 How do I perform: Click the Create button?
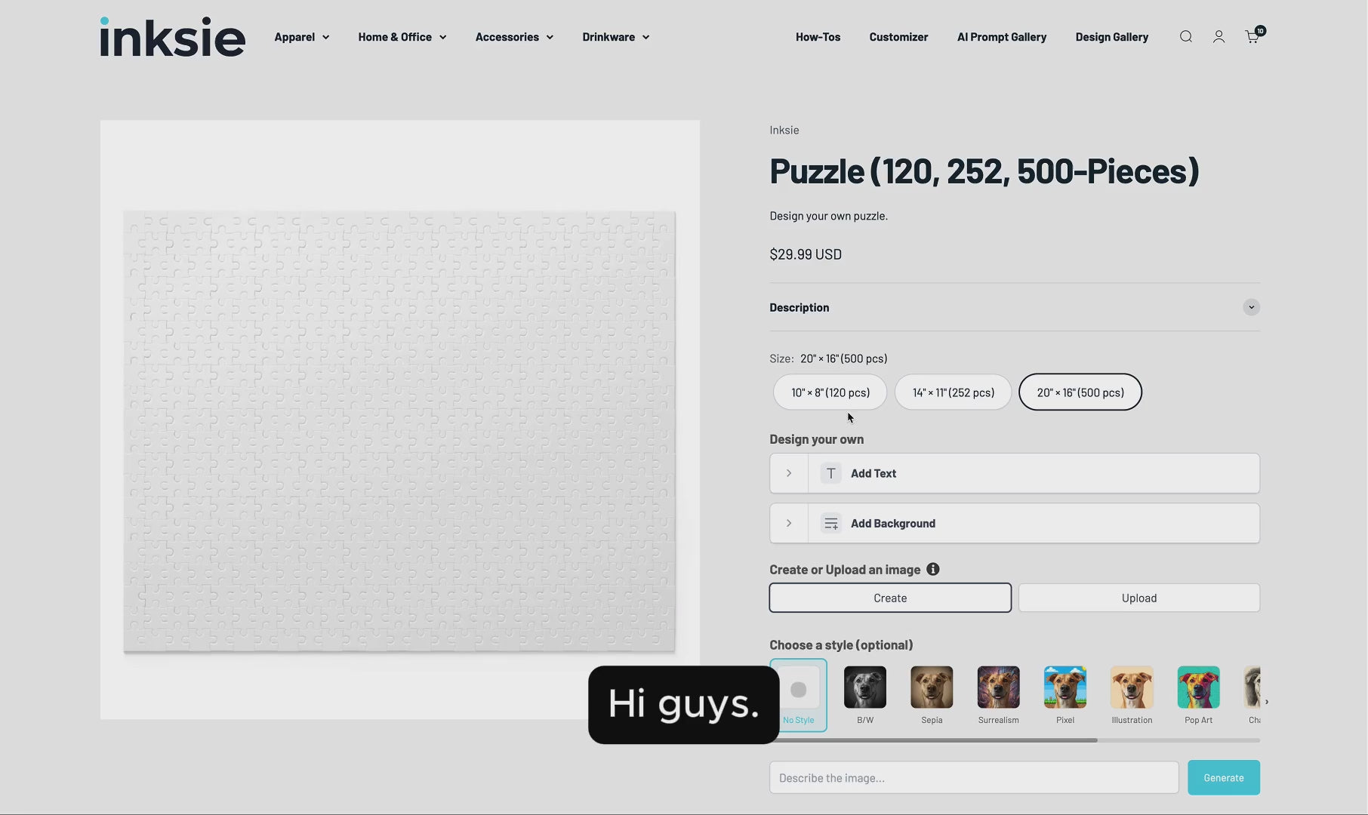click(x=890, y=598)
